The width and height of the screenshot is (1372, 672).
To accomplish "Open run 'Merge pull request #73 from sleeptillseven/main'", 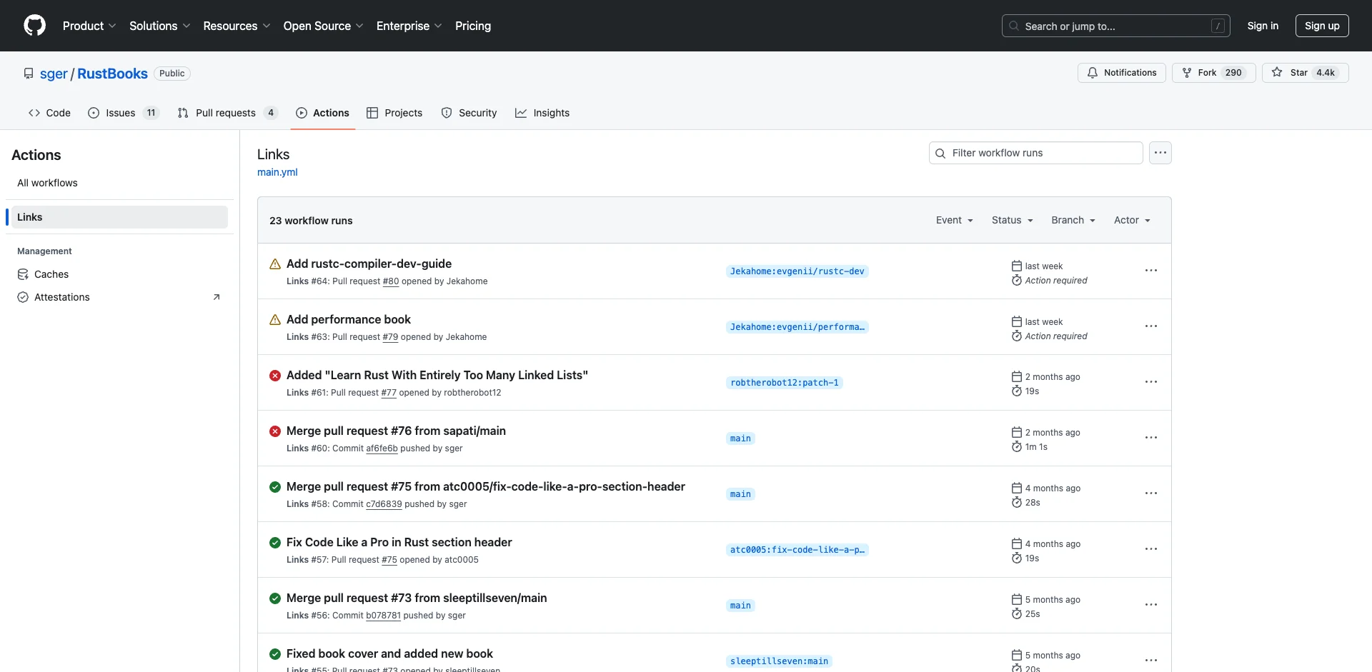I will point(417,598).
